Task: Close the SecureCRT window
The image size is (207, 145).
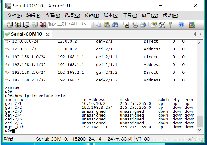Action: 195,6
